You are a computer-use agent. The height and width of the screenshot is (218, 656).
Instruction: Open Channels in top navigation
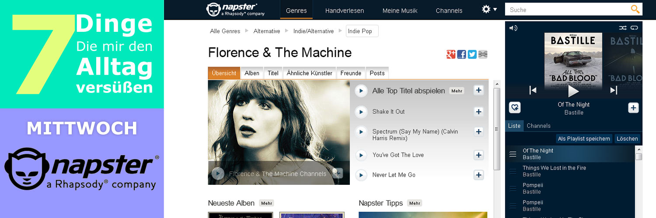click(x=449, y=10)
